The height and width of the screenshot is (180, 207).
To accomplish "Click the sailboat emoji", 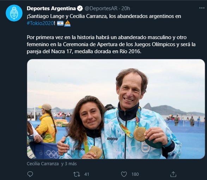I will click(67, 23).
